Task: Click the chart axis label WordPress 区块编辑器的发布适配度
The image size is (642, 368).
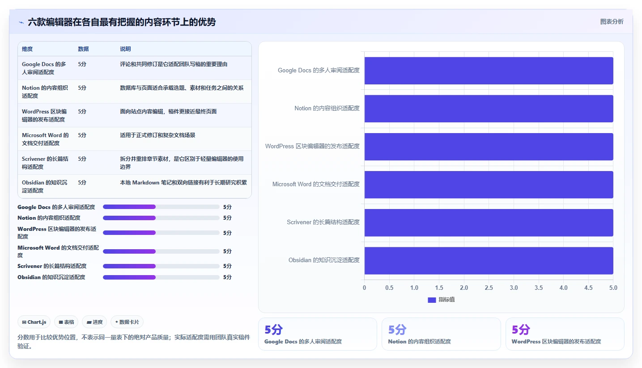Action: [x=312, y=146]
